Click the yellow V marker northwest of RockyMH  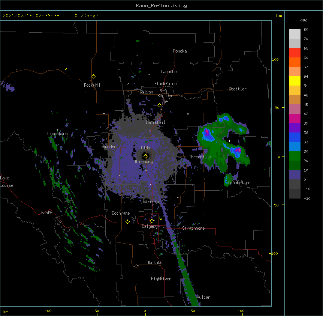click(x=66, y=69)
